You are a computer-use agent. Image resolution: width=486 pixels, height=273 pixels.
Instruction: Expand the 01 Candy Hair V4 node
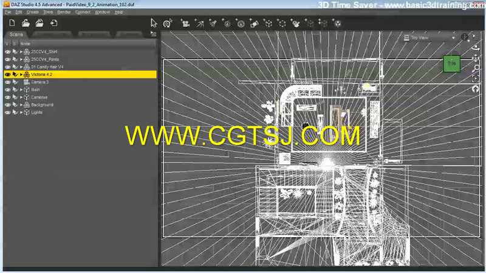[x=21, y=67]
